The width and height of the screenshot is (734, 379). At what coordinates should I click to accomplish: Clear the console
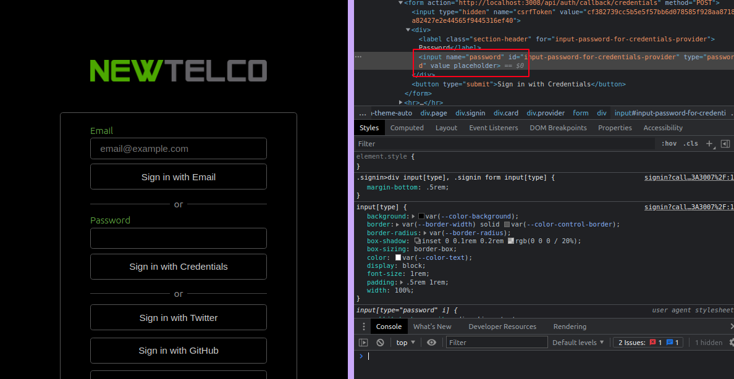[x=380, y=343]
